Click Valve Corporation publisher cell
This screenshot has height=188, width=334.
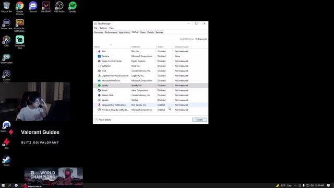[x=139, y=90]
